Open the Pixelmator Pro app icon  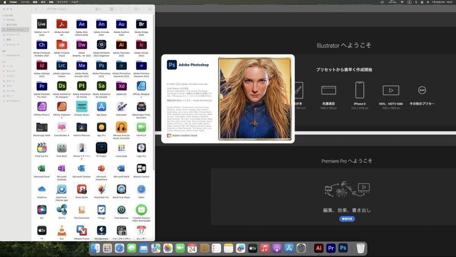click(101, 189)
